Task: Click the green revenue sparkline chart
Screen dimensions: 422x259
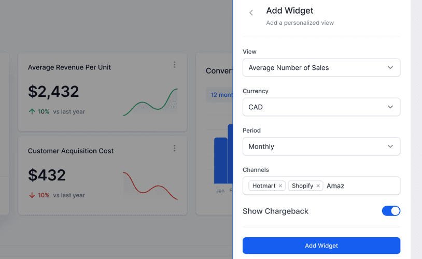Action: click(150, 102)
